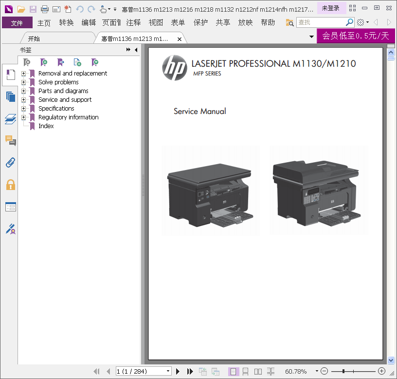Expand the Parts and diagrams bookmark
397x379 pixels.
pos(23,91)
